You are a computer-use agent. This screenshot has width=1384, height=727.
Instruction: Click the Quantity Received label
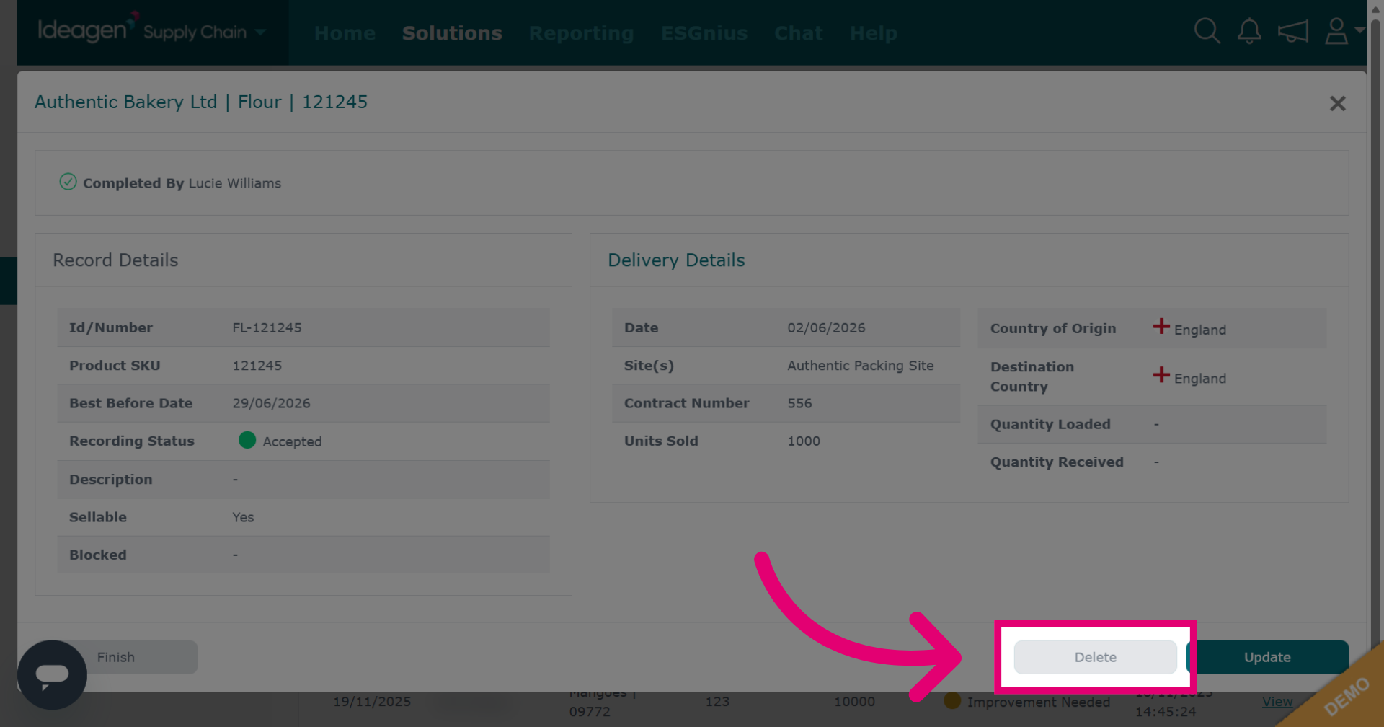[1057, 462]
